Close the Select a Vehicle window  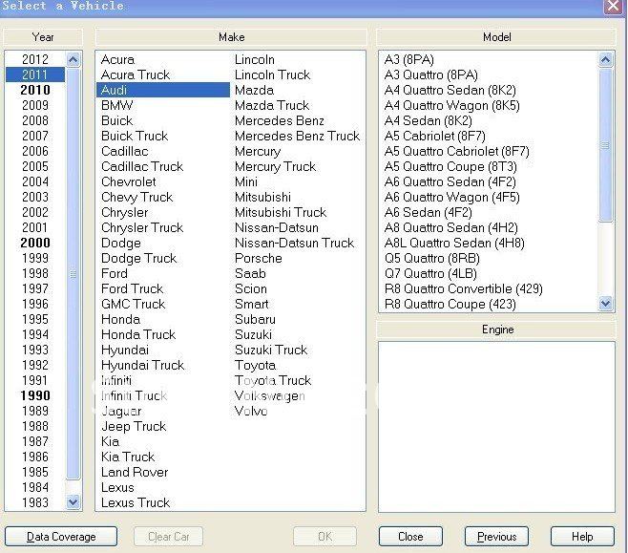(x=613, y=7)
